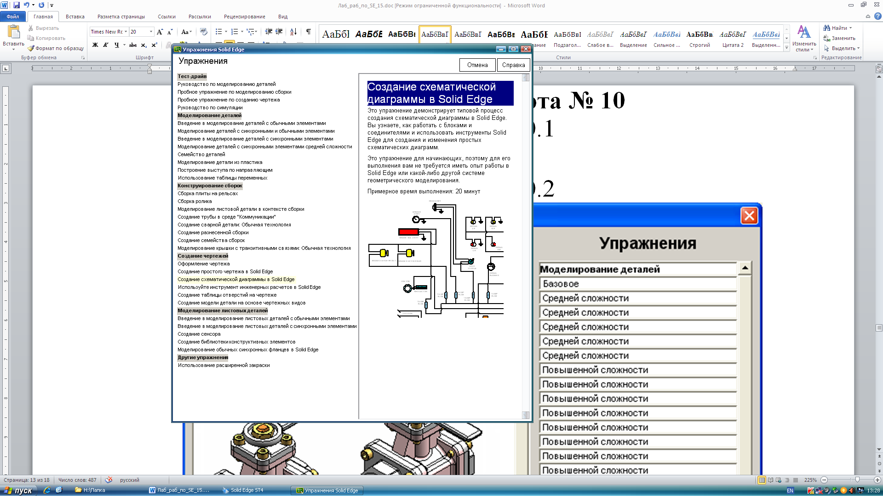Switch to the Рассылки ribbon tab
The width and height of the screenshot is (883, 496).
tap(200, 17)
